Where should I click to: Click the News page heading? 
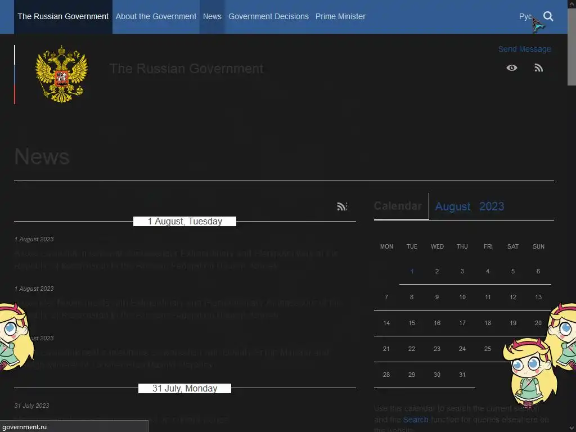[42, 156]
